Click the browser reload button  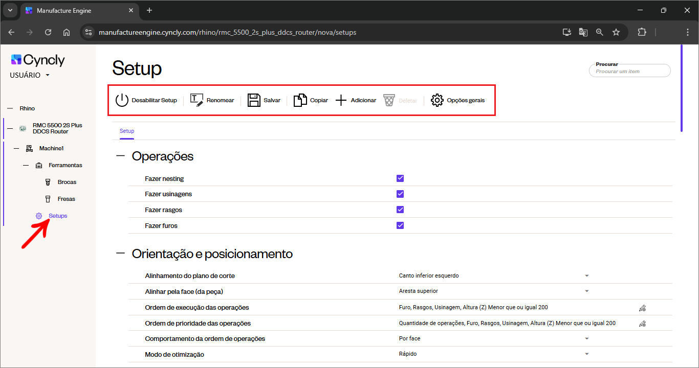(x=48, y=32)
